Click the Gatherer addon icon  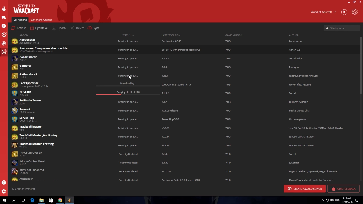tap(14, 67)
